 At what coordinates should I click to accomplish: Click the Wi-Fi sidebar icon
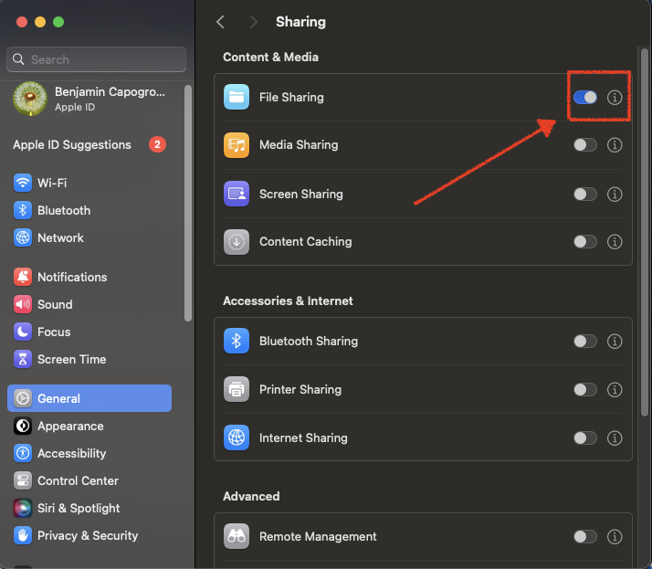(x=23, y=183)
